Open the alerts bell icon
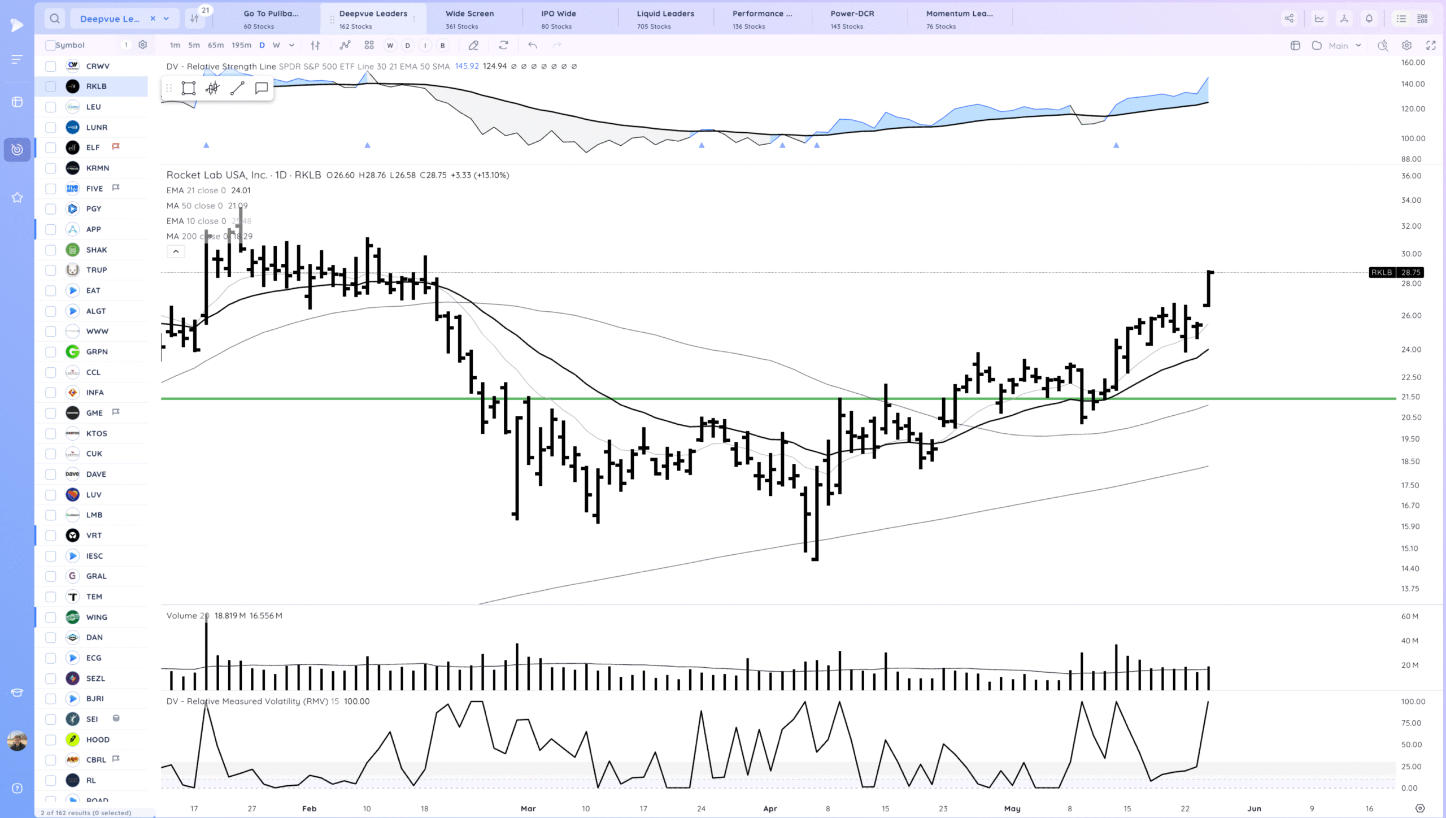 (x=1369, y=19)
